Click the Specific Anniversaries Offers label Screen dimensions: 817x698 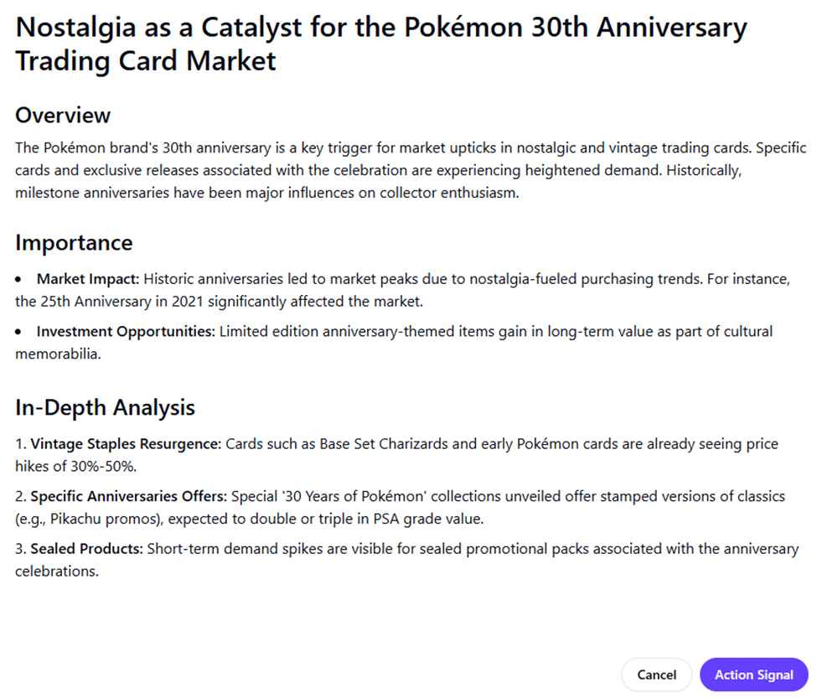click(x=129, y=496)
